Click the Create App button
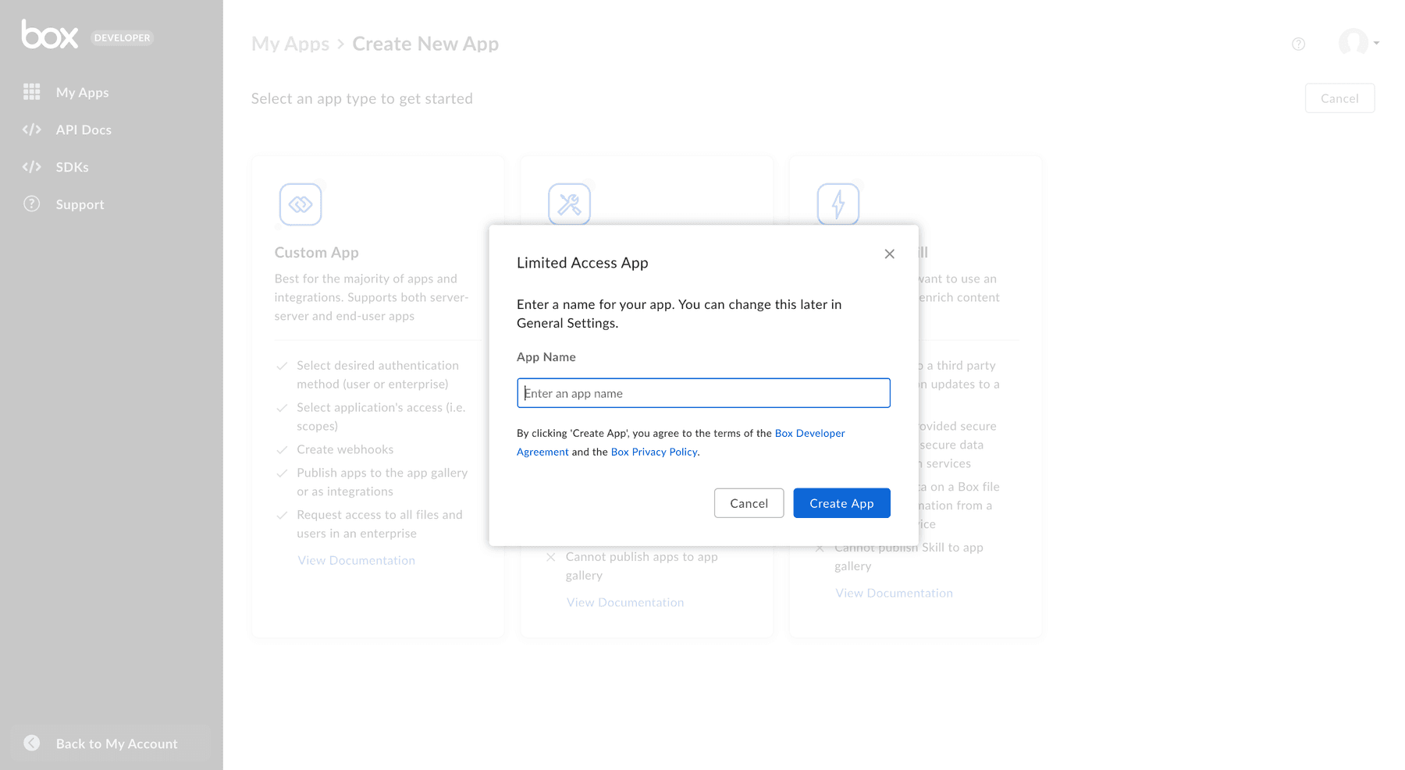 click(841, 503)
